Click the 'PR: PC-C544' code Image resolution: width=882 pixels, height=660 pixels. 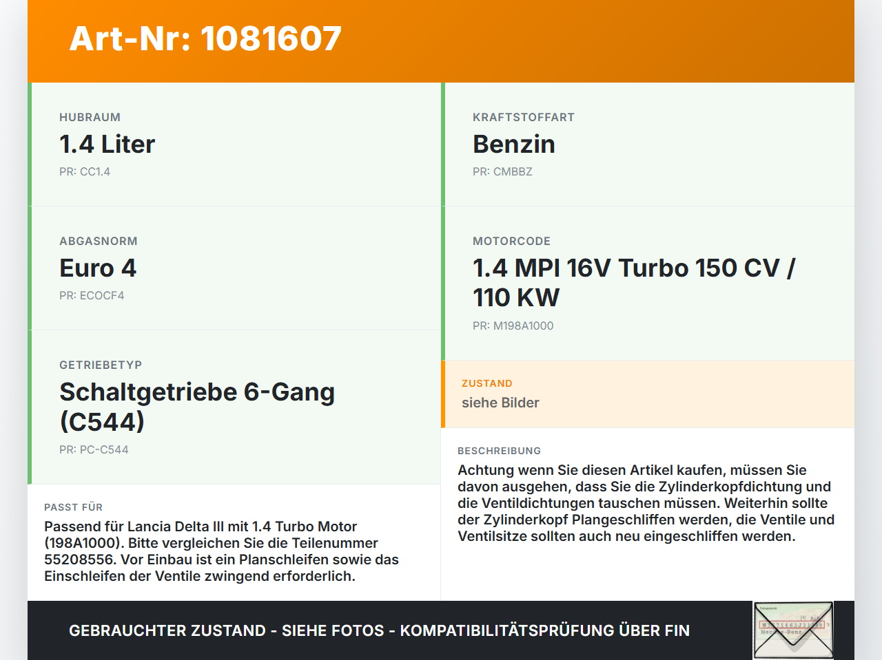(94, 449)
